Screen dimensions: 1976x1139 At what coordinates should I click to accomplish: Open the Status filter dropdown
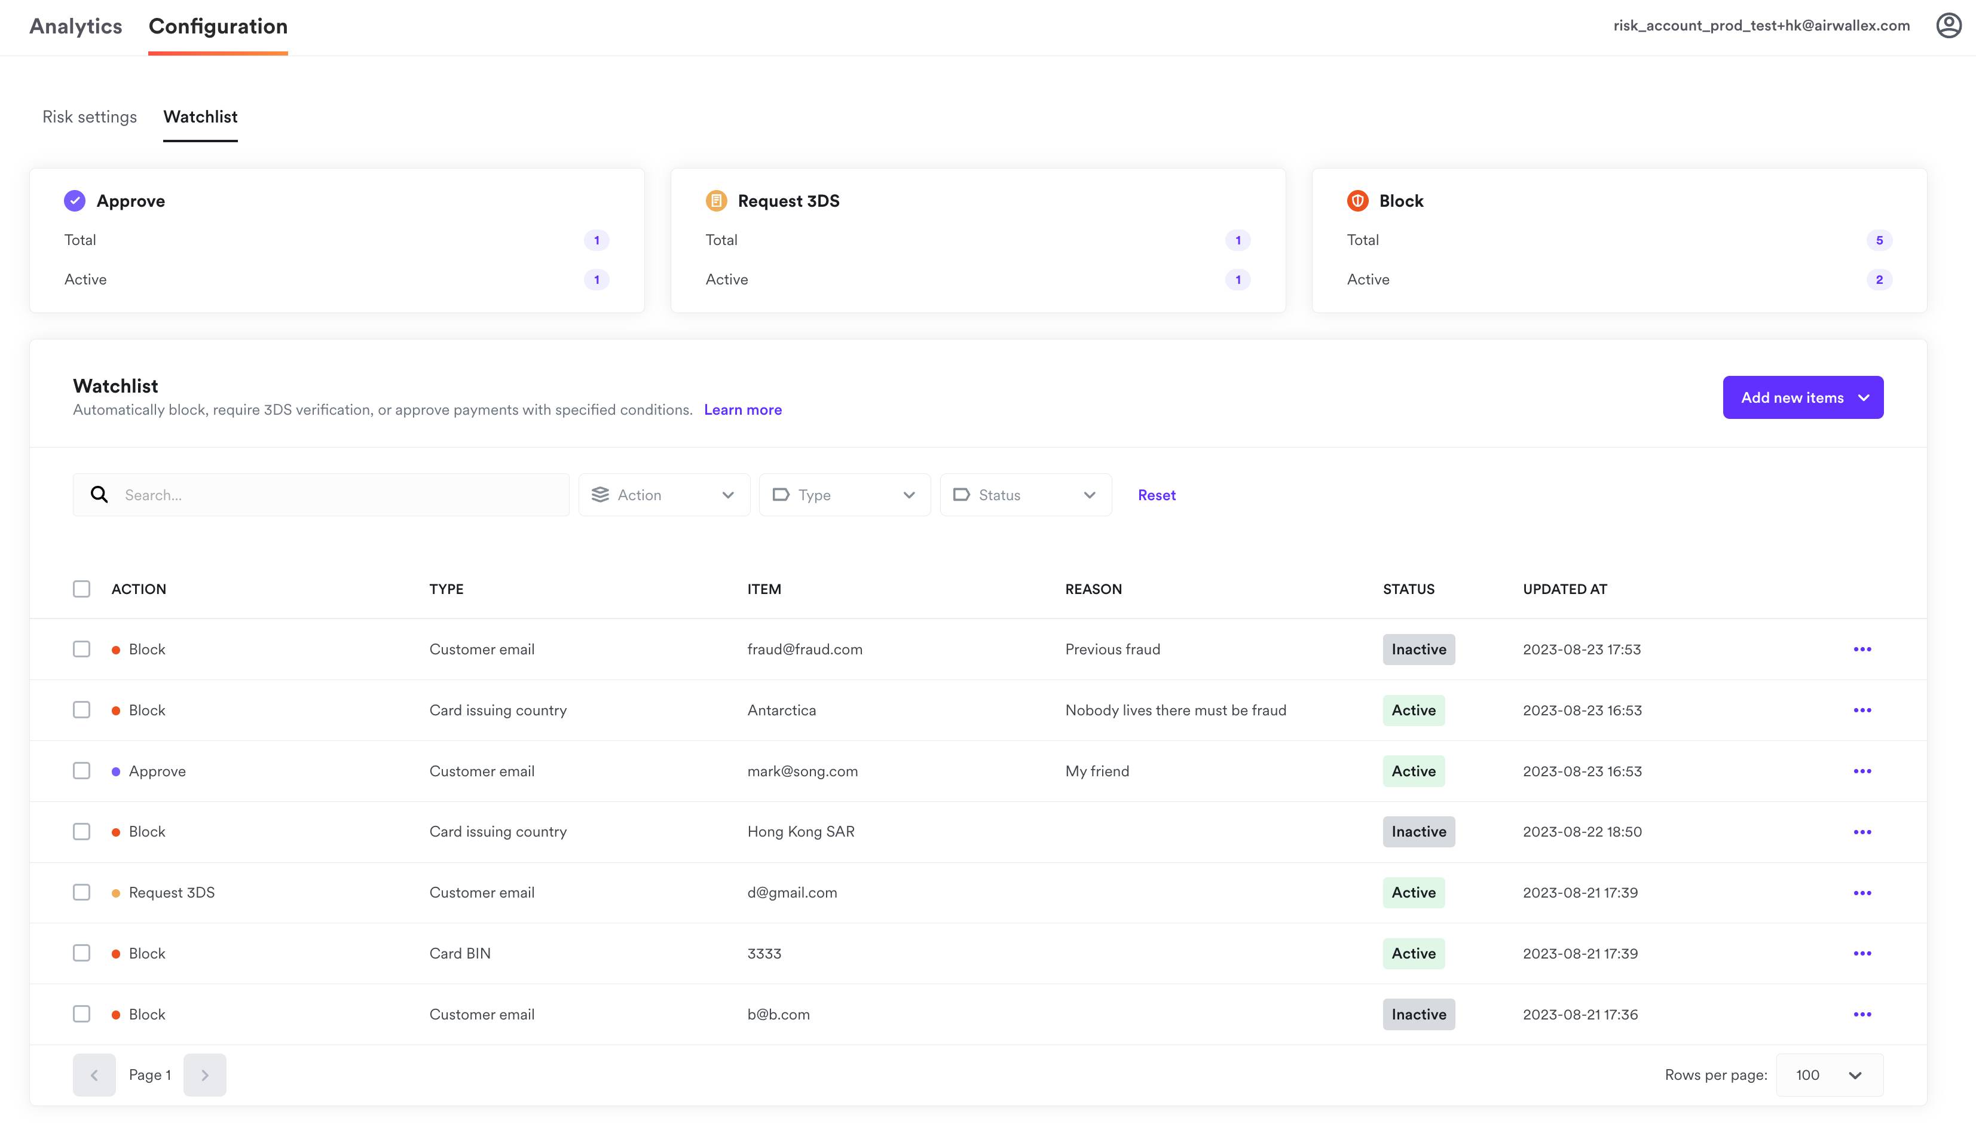click(x=1025, y=495)
